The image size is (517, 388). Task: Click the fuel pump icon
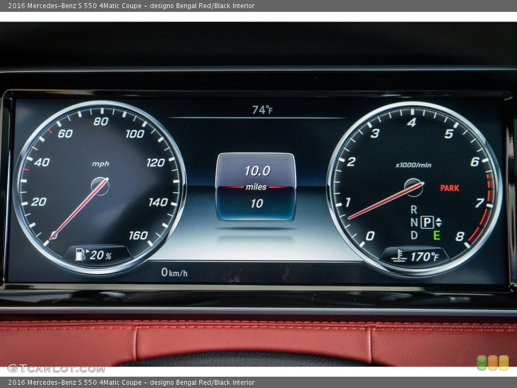81,254
